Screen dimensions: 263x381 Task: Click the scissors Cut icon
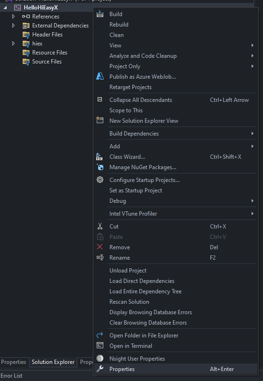(100, 226)
